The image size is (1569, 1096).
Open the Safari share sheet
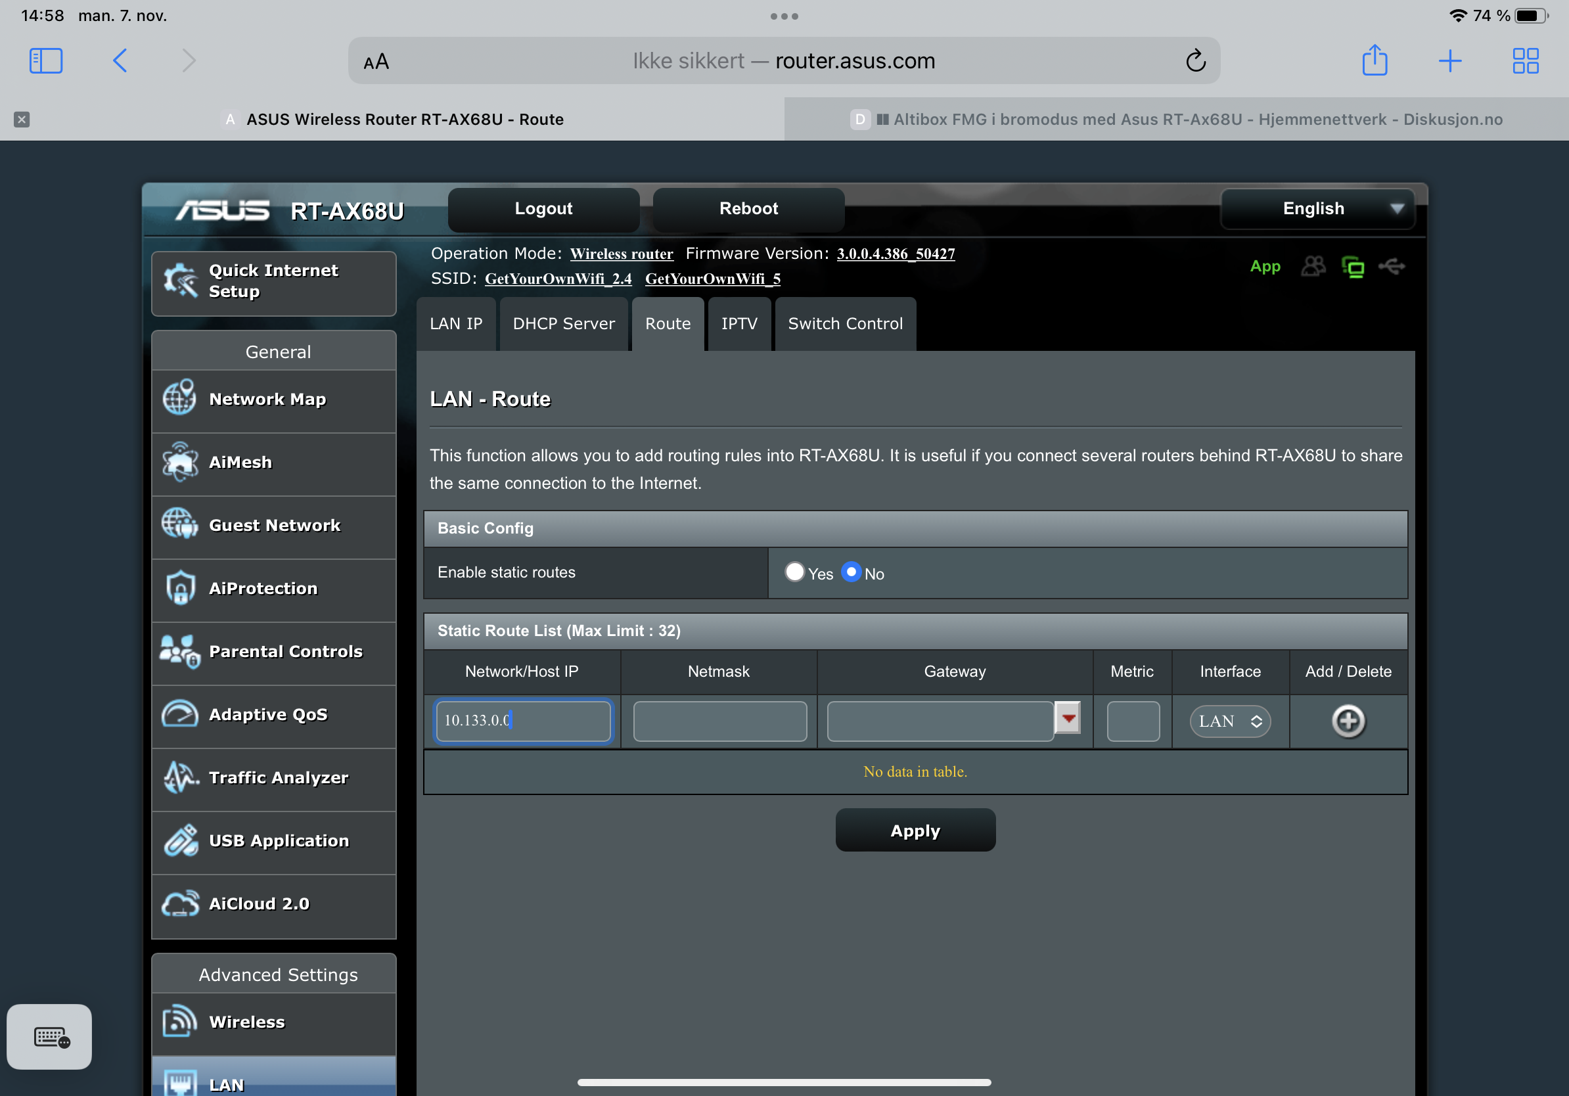coord(1375,60)
